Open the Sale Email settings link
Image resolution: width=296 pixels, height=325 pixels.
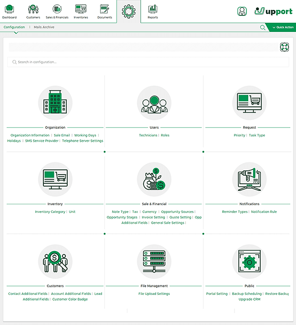click(61, 135)
